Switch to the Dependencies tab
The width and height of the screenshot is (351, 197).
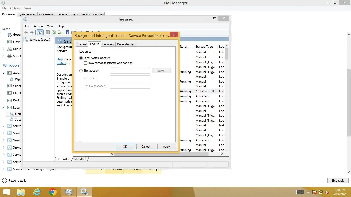click(126, 44)
